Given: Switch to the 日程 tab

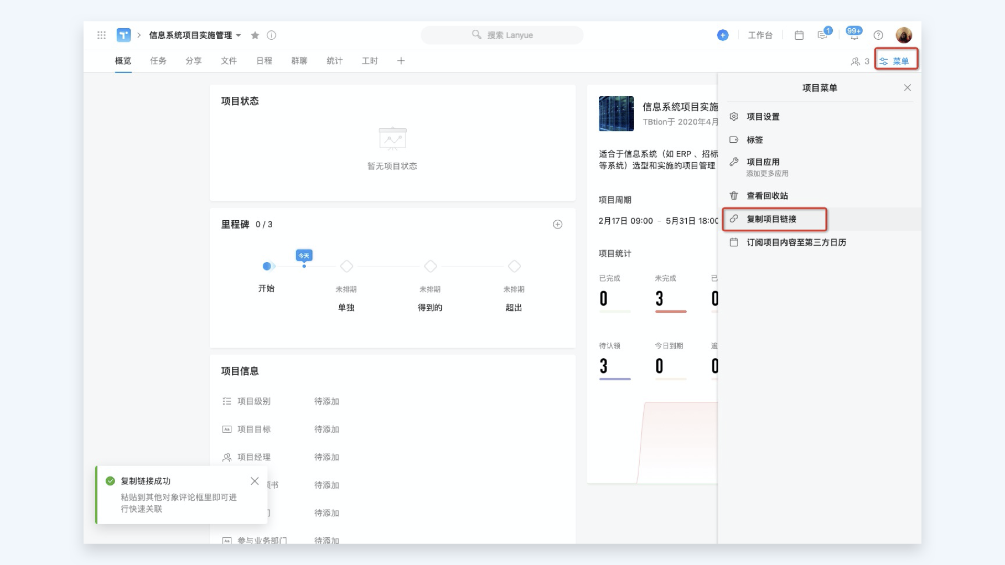Looking at the screenshot, I should 264,61.
